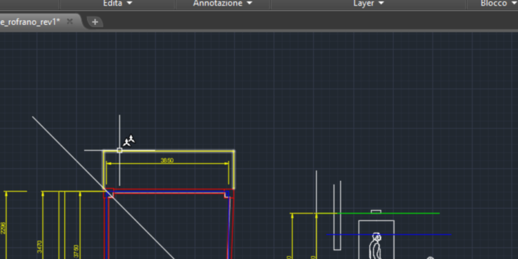Pick the green horizontal line
518x259 pixels.
point(388,213)
